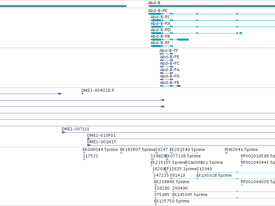Select the Abd-B-PB protein label

[x=169, y=83]
